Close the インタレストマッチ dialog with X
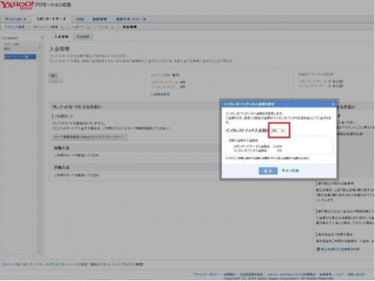Viewport: 375px width, 281px height. (x=333, y=104)
